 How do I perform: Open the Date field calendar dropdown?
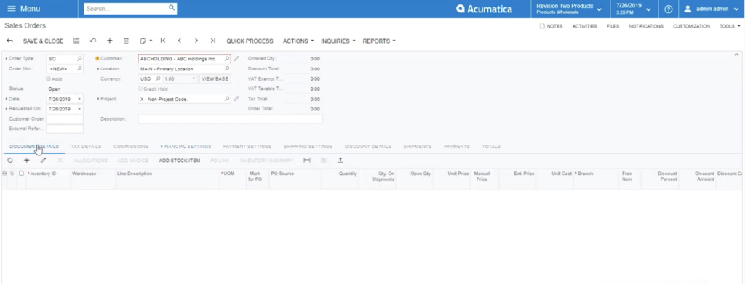pyautogui.click(x=79, y=99)
